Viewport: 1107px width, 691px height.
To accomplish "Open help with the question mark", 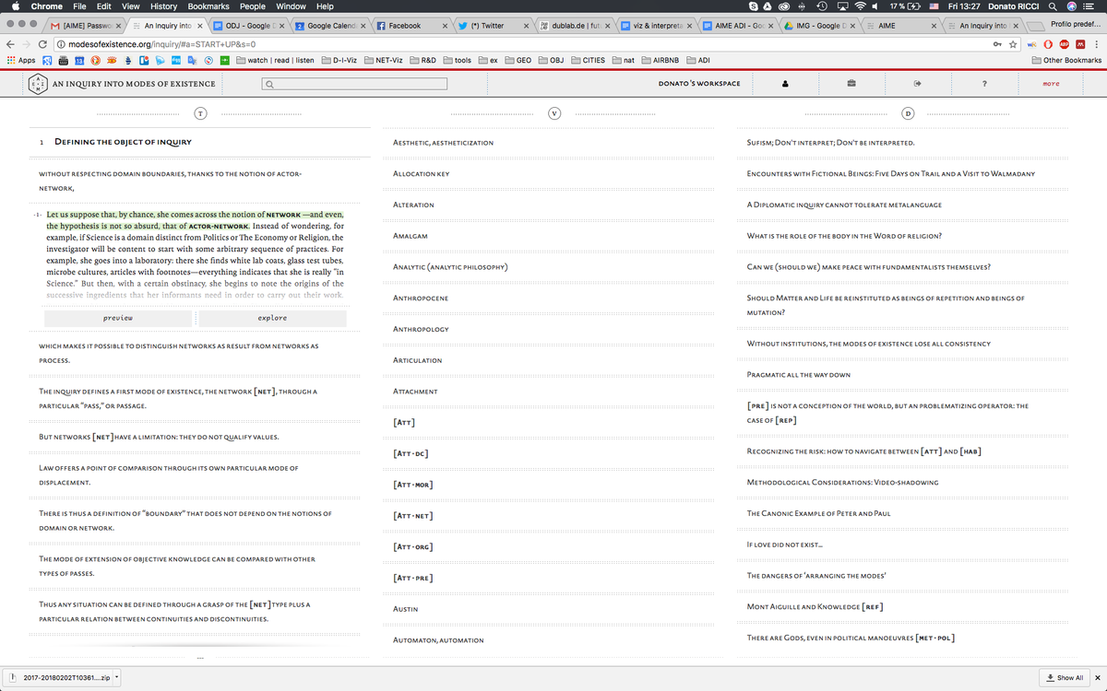I will click(984, 84).
